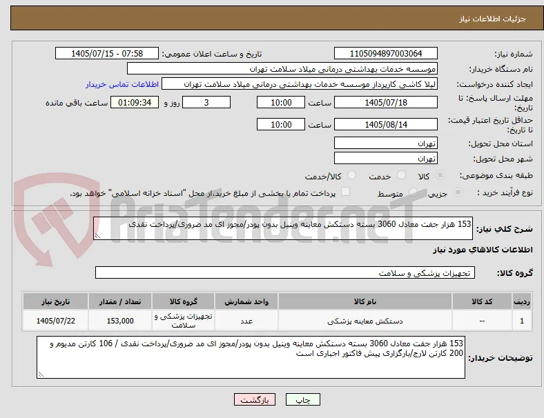Select the خدمت radio button
The height and width of the screenshot is (418, 544).
pyautogui.click(x=401, y=175)
